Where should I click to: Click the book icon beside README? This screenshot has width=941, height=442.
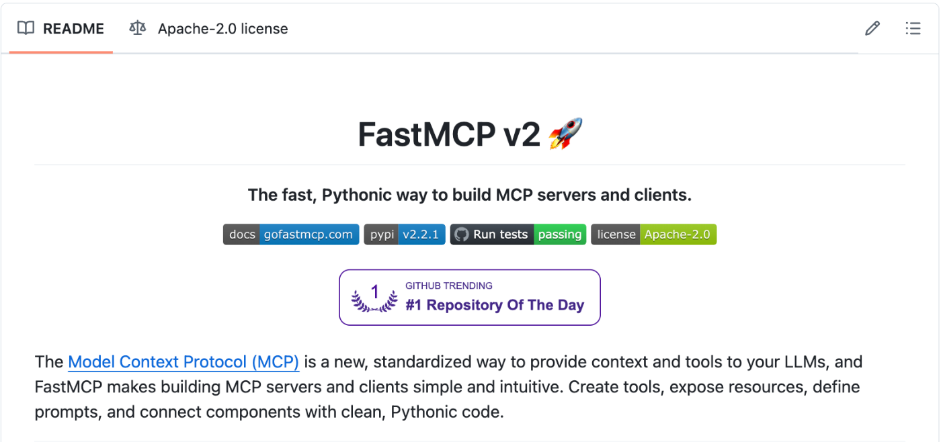(26, 28)
